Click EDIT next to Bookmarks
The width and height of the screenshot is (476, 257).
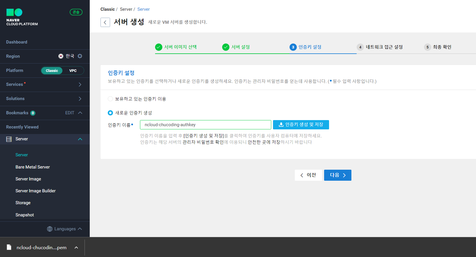70,113
